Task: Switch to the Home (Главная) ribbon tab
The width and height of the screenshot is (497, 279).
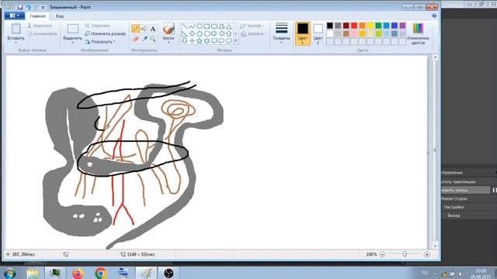Action: click(37, 15)
